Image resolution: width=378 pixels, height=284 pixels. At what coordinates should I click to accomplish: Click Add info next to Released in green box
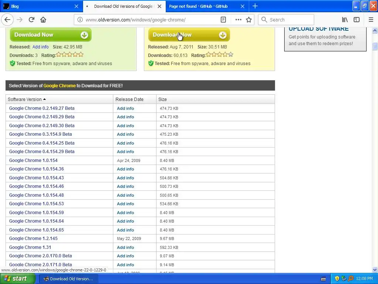(41, 47)
